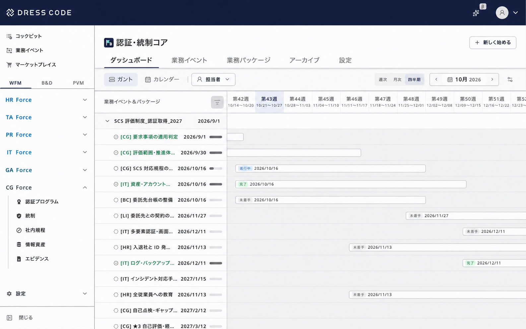This screenshot has height=329, width=526.
Task: Go to the next period arrow
Action: coord(492,80)
